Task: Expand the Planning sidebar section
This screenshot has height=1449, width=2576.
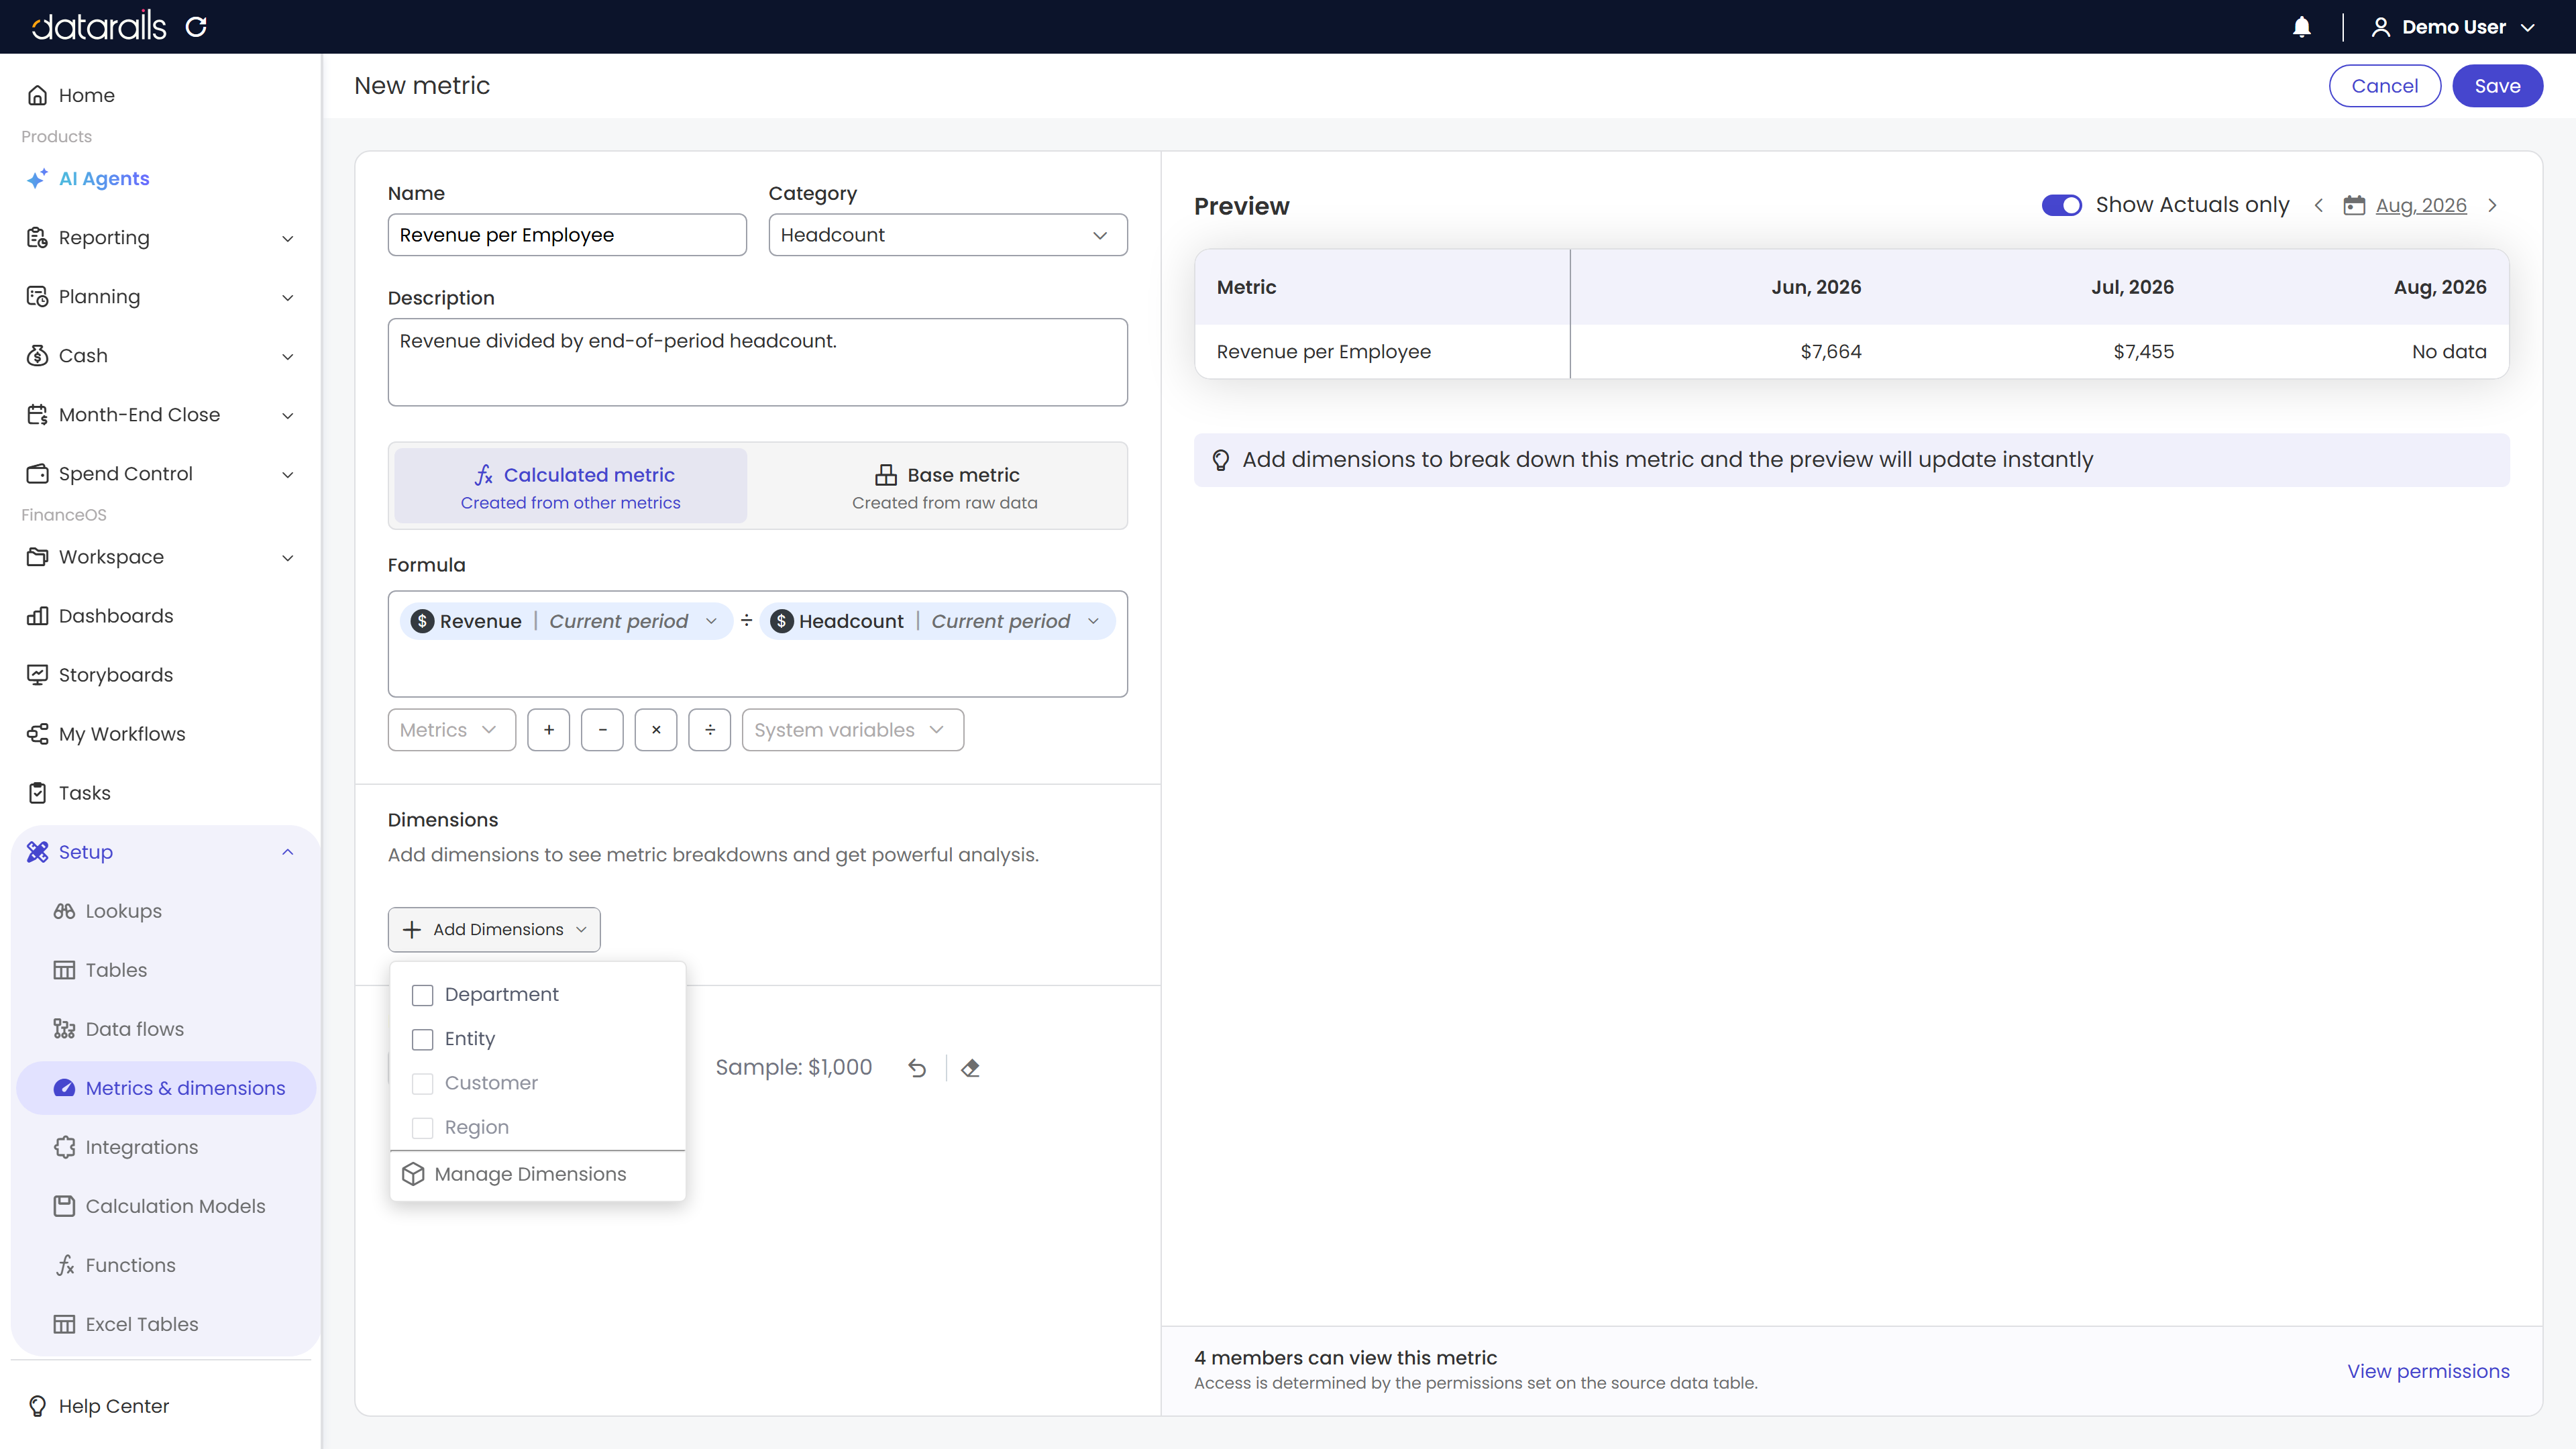Action: 287,297
